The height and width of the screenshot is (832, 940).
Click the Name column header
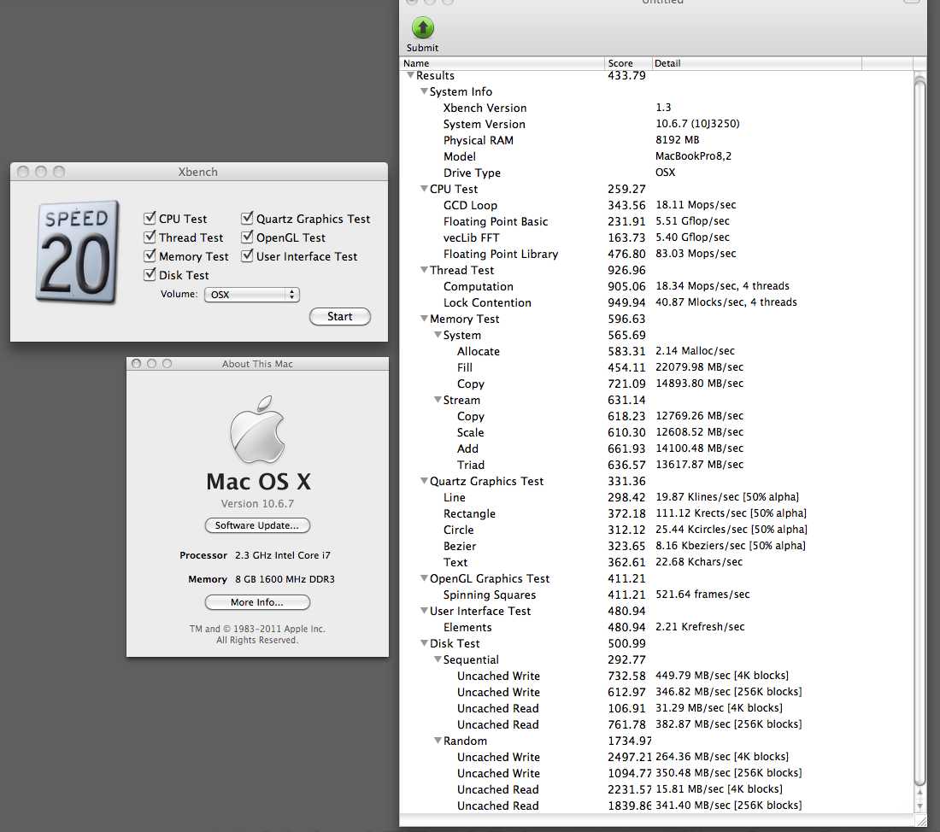[x=502, y=63]
